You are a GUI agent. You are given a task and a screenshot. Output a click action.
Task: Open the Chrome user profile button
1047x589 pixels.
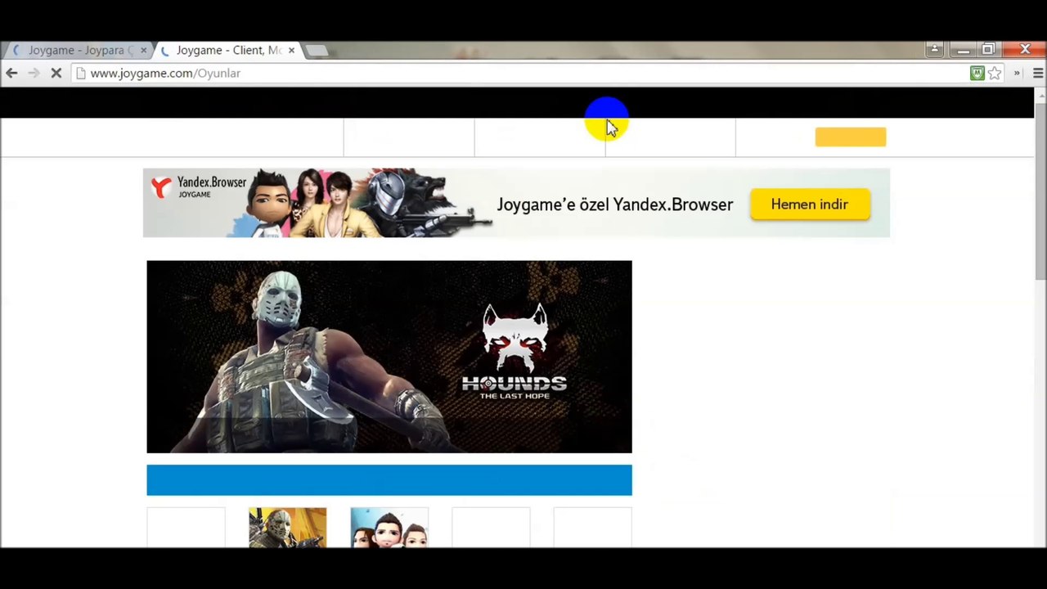[934, 50]
